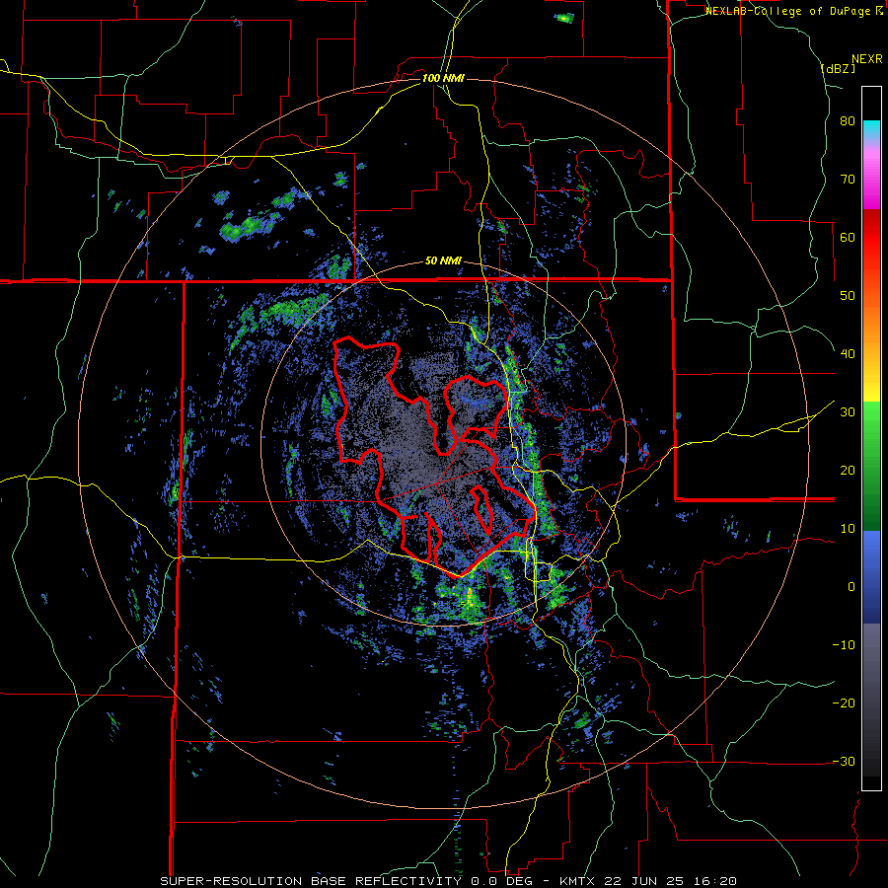
Task: Click the NEXR label above the color scale
Action: pos(867,59)
